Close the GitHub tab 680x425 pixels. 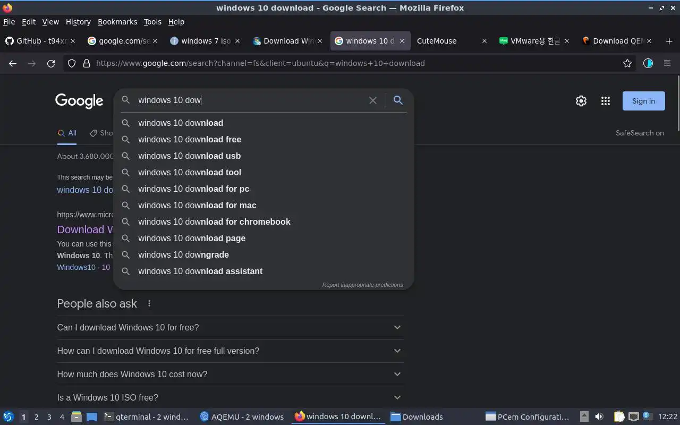[73, 41]
